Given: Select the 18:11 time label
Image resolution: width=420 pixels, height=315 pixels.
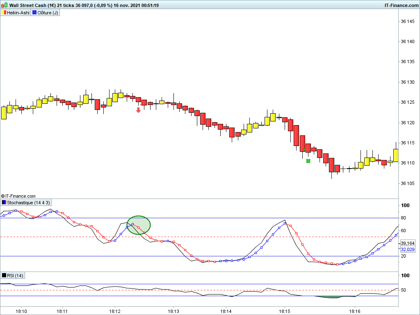Looking at the screenshot, I should click(x=62, y=311).
